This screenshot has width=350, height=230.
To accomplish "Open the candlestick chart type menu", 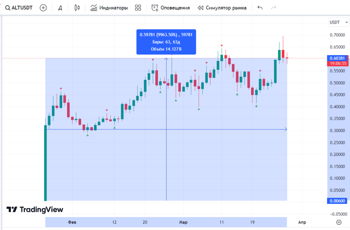I will pyautogui.click(x=77, y=8).
